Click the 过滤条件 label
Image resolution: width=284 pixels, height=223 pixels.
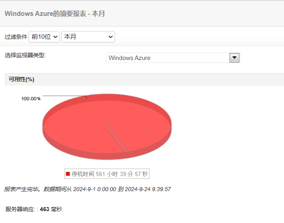coord(16,37)
